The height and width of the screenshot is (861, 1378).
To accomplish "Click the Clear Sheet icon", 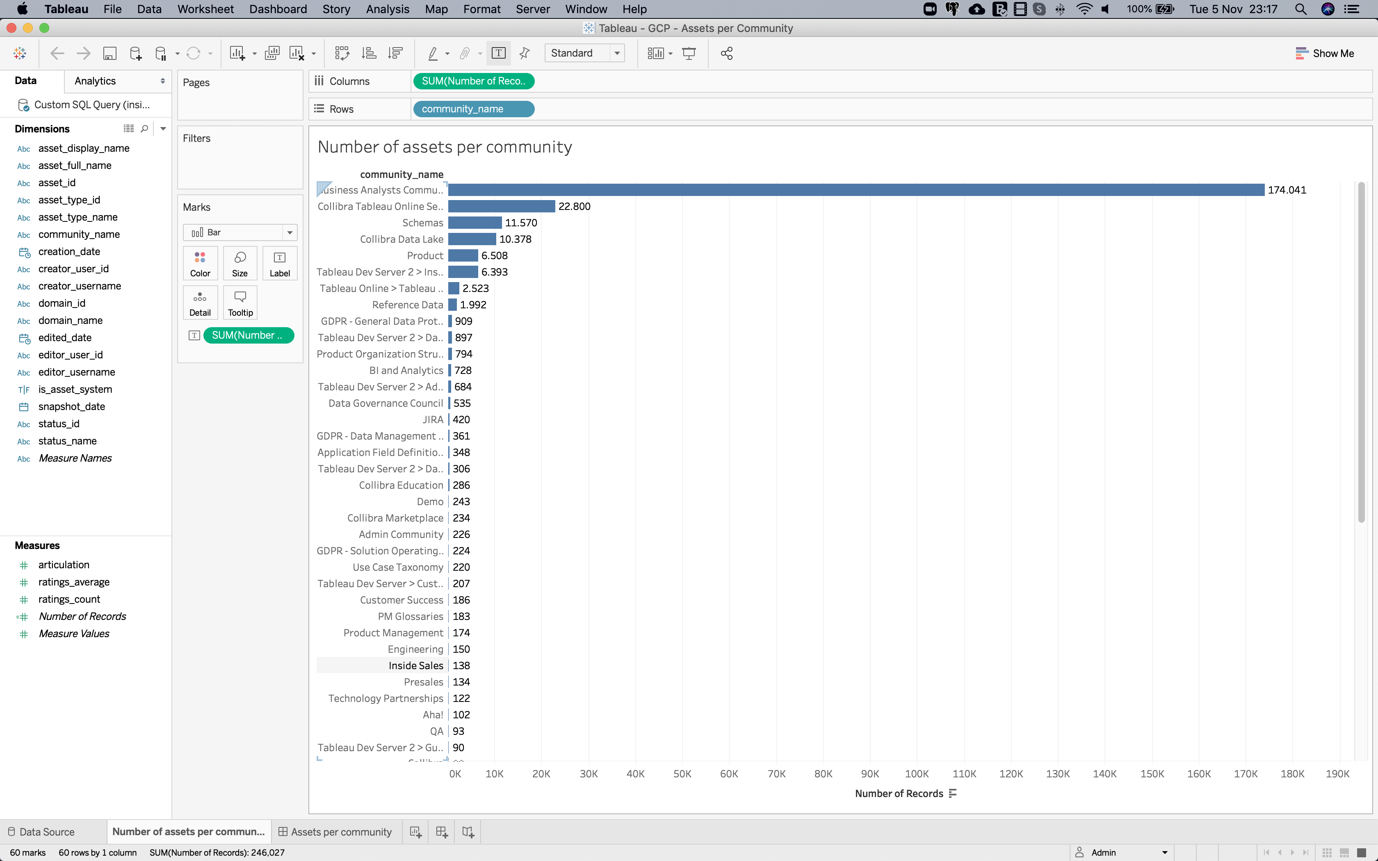I will [297, 53].
